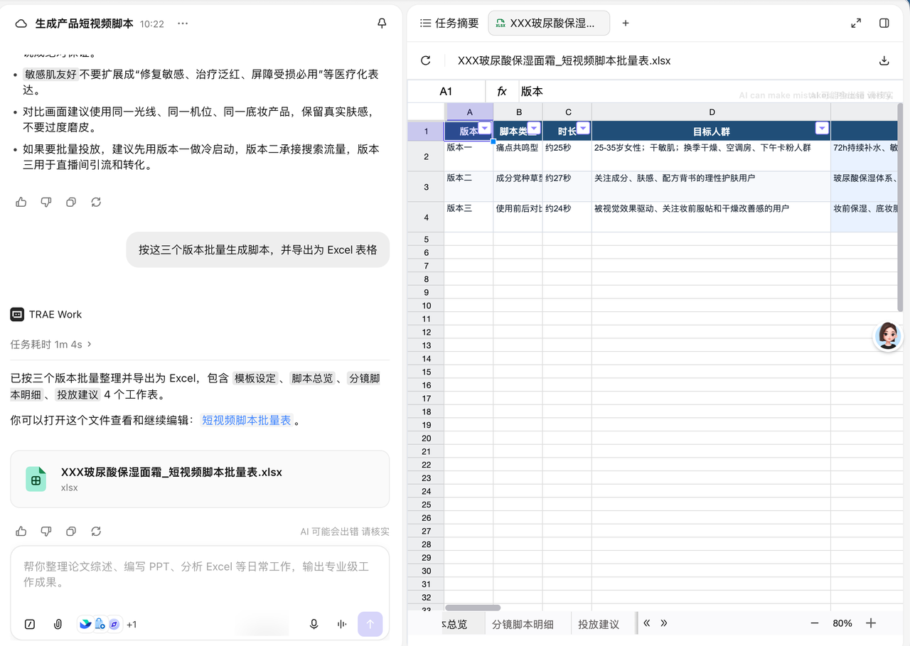
Task: Add a new tab with plus icon
Action: tap(626, 23)
